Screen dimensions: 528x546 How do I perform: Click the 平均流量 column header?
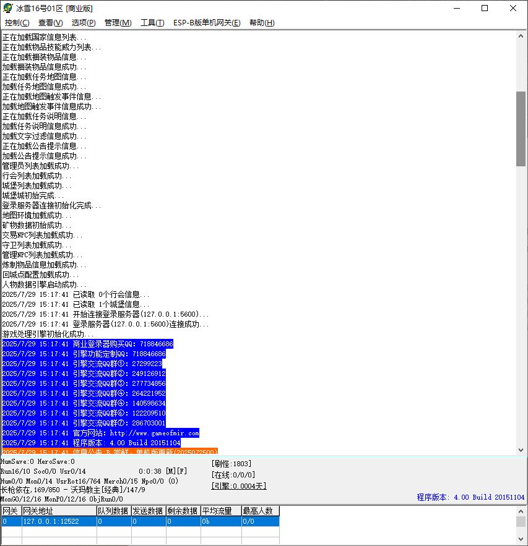coord(222,511)
